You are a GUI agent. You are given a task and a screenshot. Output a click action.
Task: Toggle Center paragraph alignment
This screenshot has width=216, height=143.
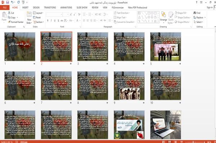coord(87,20)
